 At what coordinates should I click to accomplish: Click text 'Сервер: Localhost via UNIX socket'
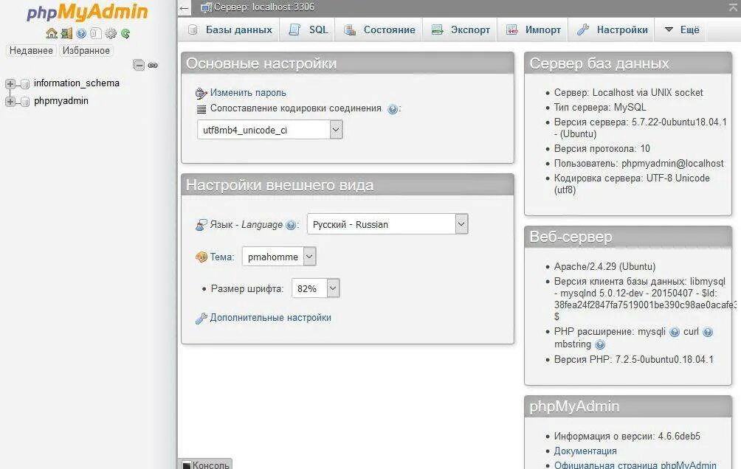coord(628,93)
